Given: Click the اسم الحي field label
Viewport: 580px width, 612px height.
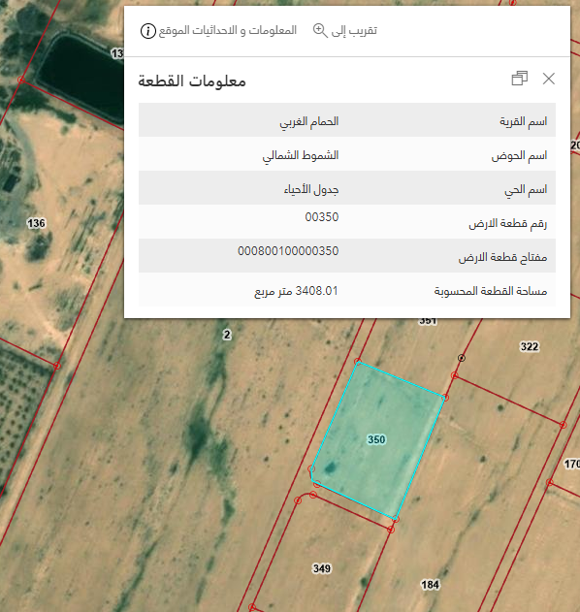Looking at the screenshot, I should click(x=526, y=190).
